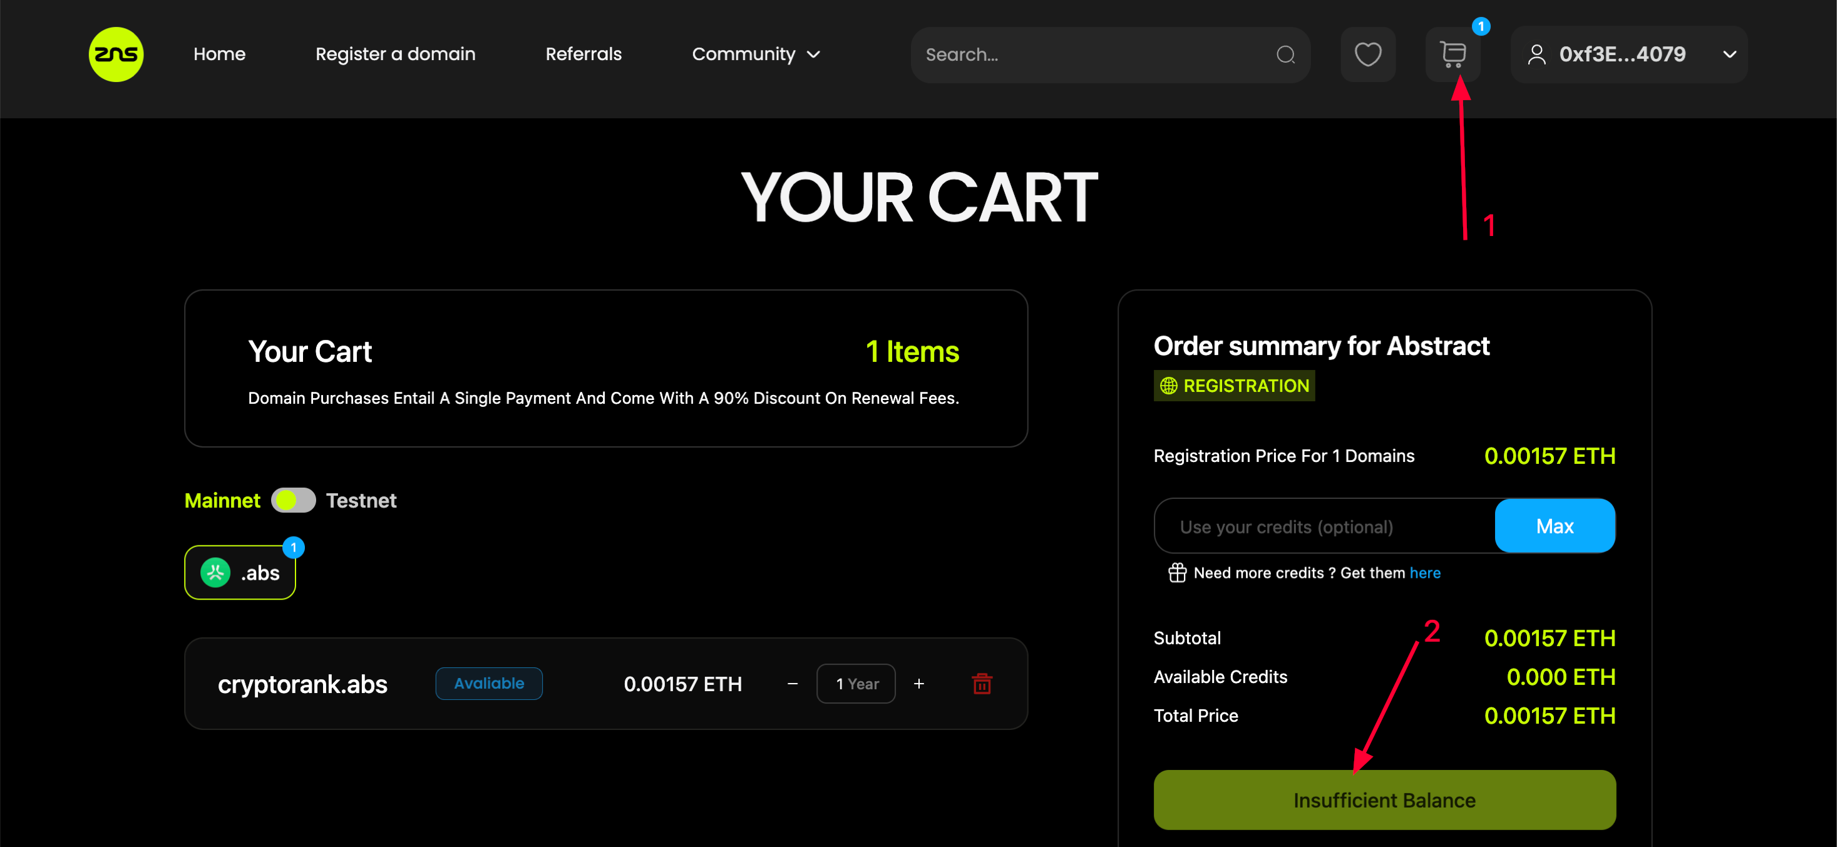This screenshot has height=847, width=1840.
Task: Select the Testnet label
Action: [361, 501]
